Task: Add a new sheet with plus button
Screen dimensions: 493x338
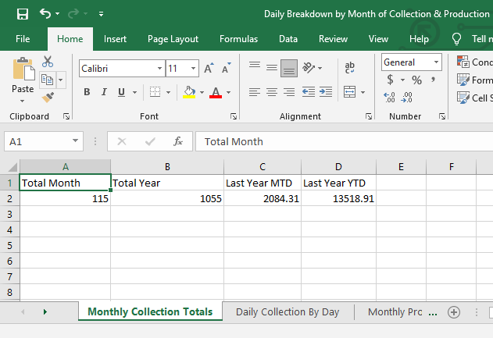Action: (453, 311)
